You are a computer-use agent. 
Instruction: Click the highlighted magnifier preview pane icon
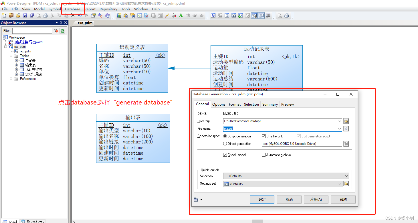[254, 15]
